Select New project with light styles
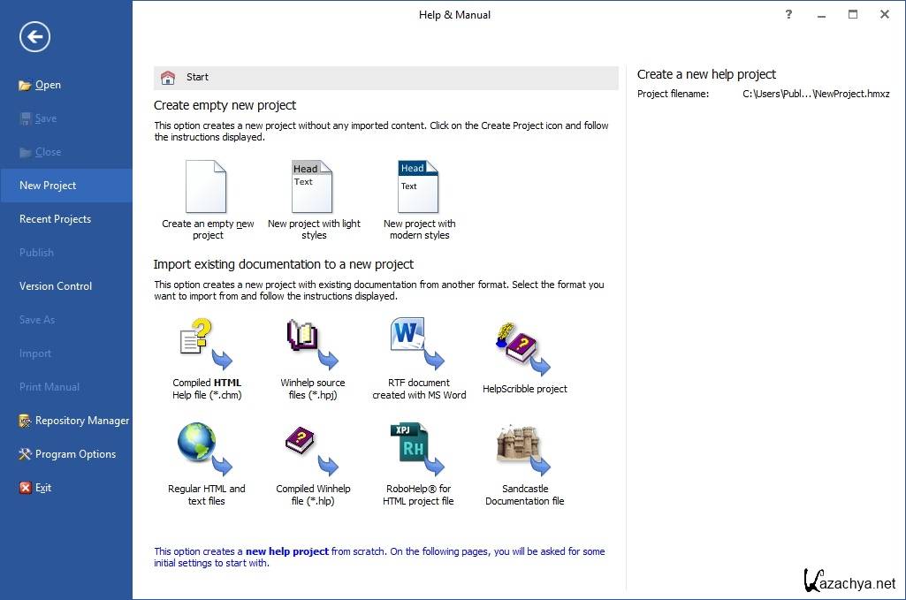The width and height of the screenshot is (906, 600). pyautogui.click(x=313, y=186)
